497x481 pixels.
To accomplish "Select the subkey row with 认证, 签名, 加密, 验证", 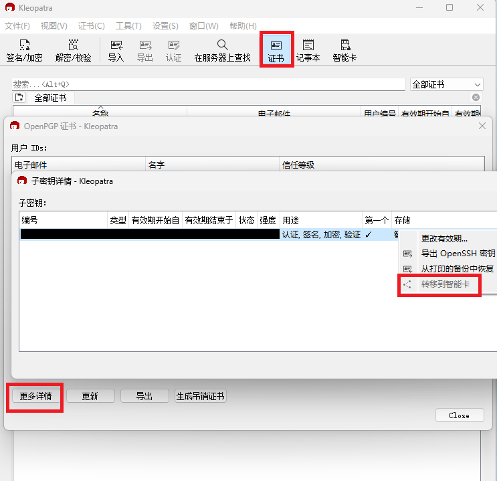I will click(209, 234).
